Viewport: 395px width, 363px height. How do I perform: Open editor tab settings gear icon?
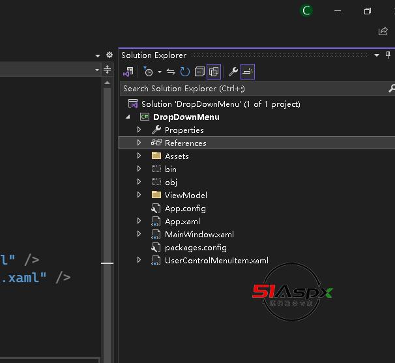pyautogui.click(x=110, y=55)
